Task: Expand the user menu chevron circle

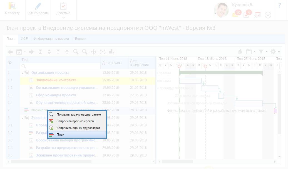Action: coord(268,15)
